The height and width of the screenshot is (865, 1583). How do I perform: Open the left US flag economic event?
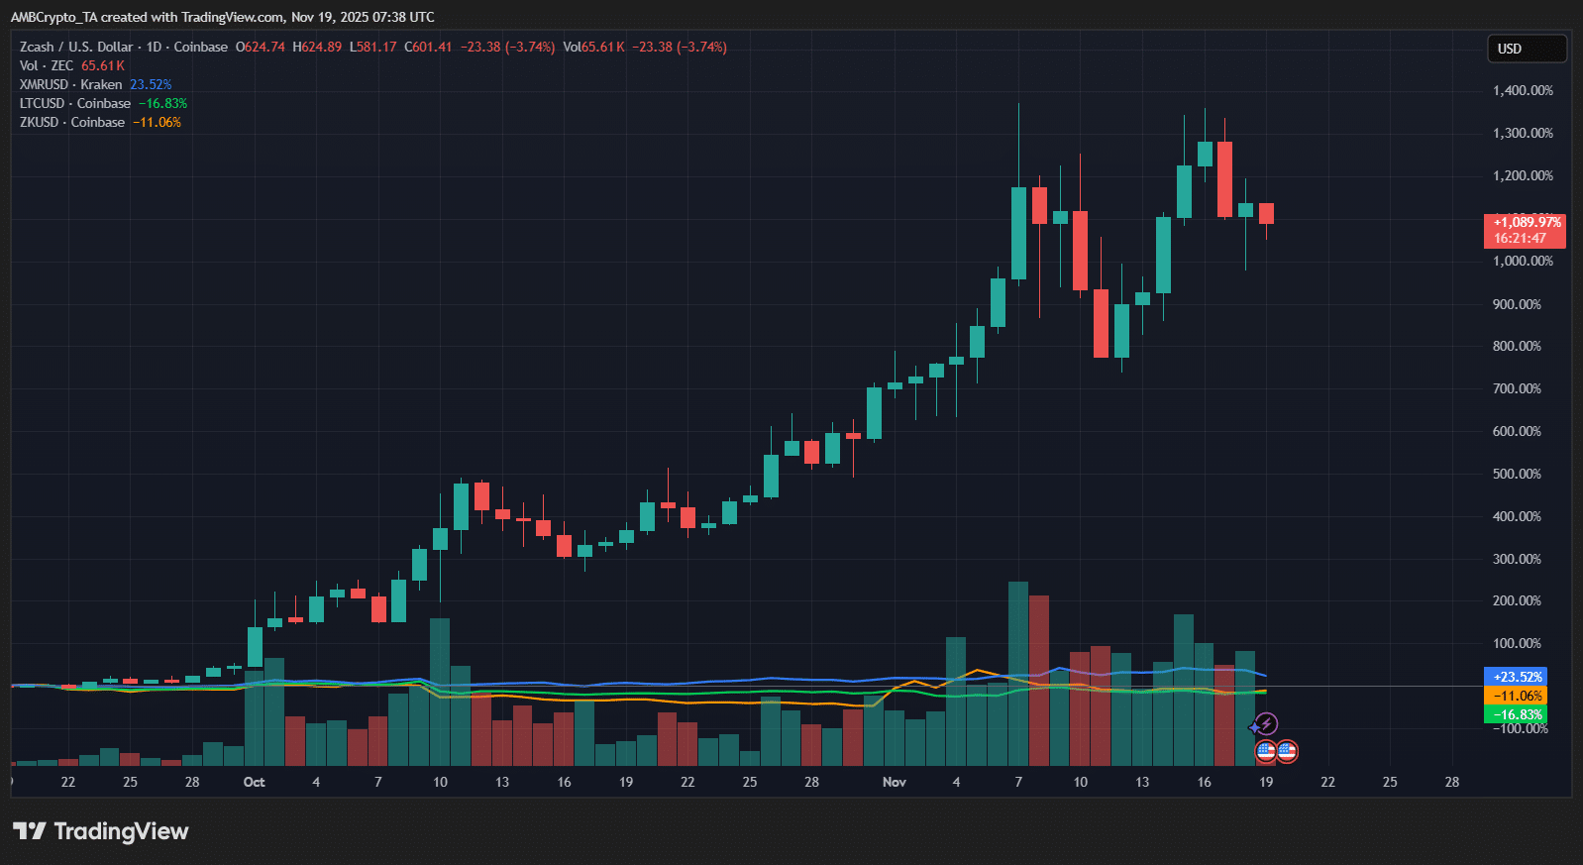[x=1265, y=751]
